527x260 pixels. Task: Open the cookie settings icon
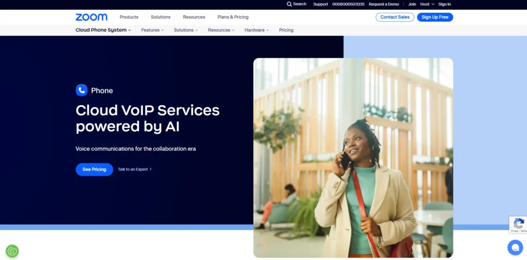pyautogui.click(x=12, y=251)
